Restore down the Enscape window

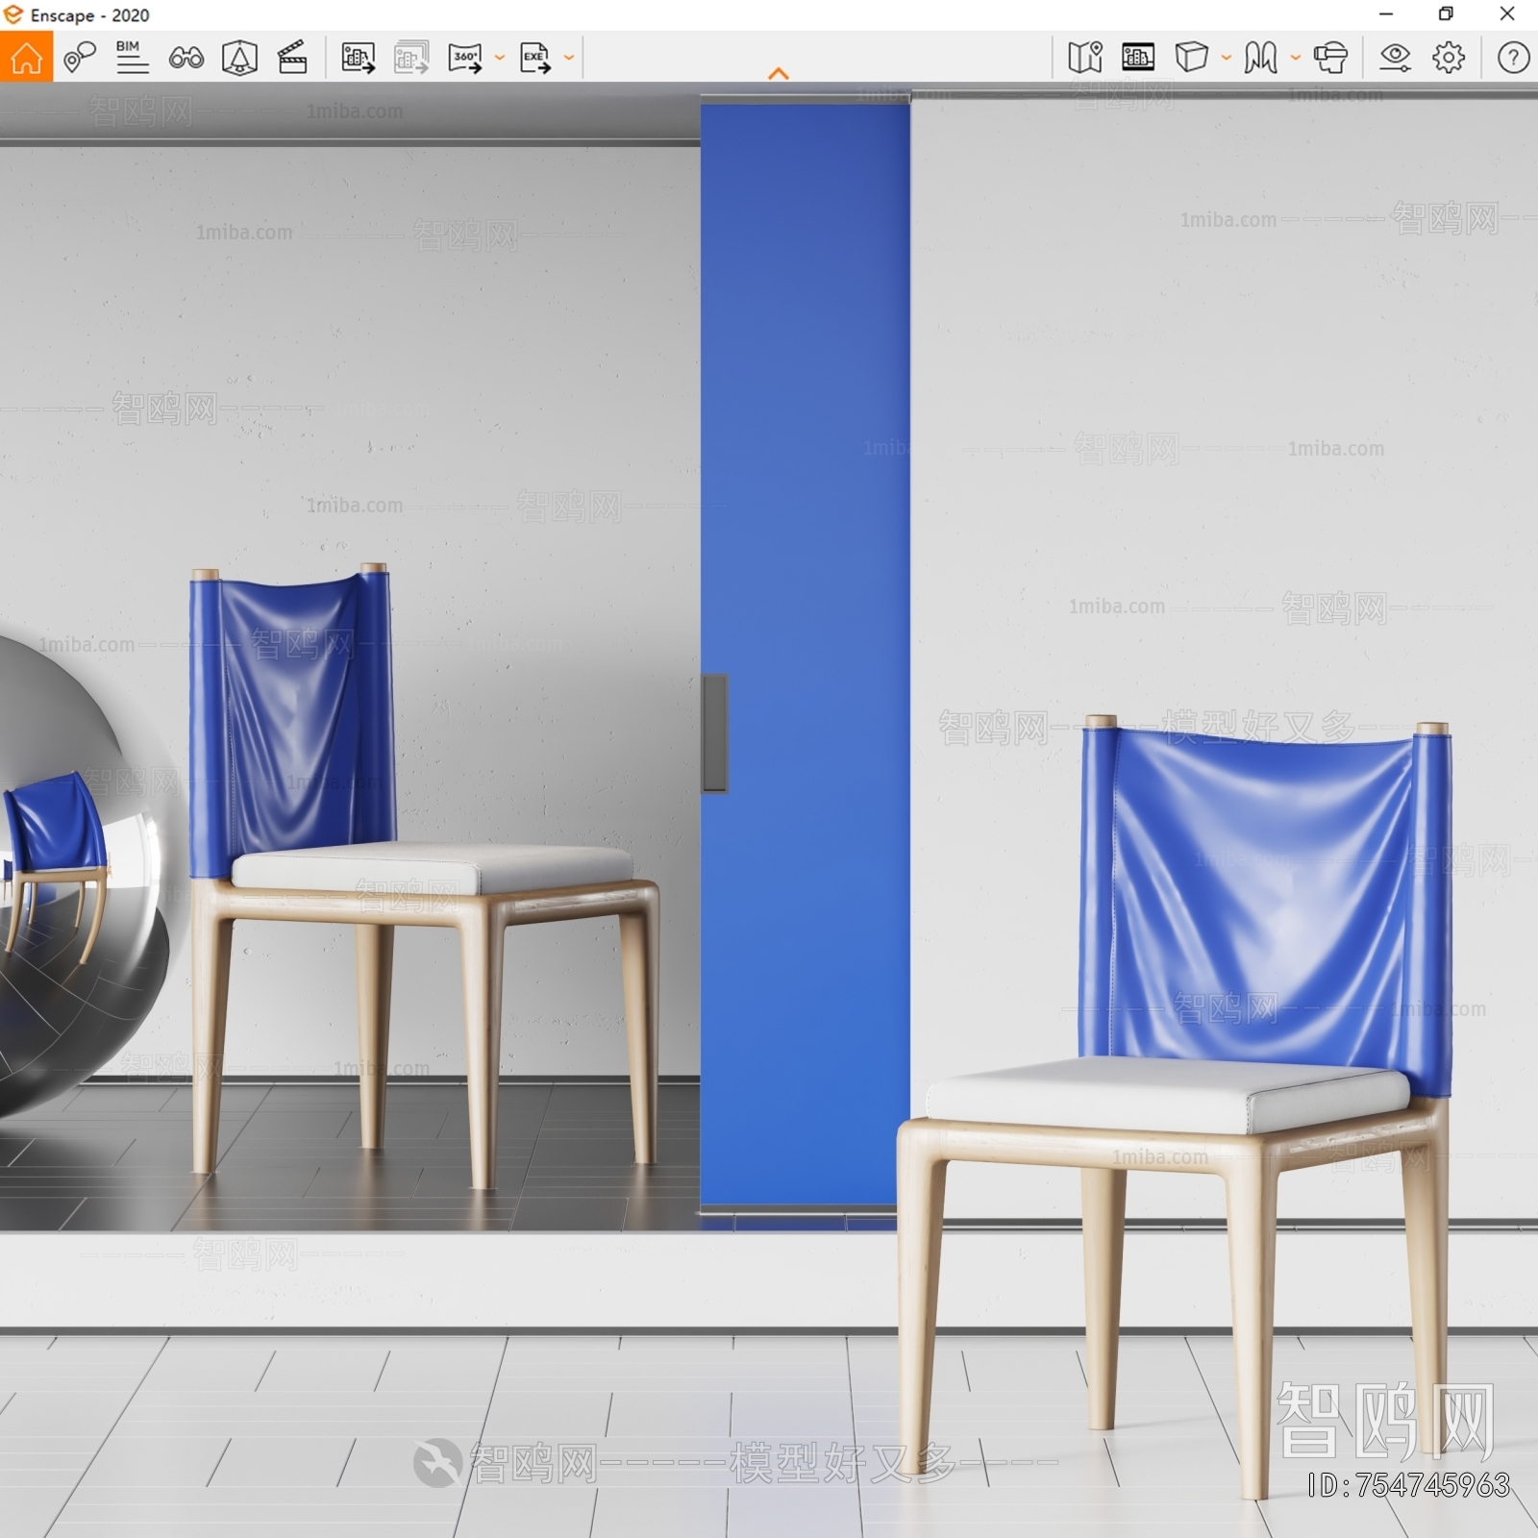[1446, 14]
